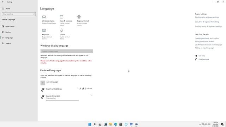Open File Explorer from the taskbar
The width and height of the screenshot is (226, 127).
(111, 124)
